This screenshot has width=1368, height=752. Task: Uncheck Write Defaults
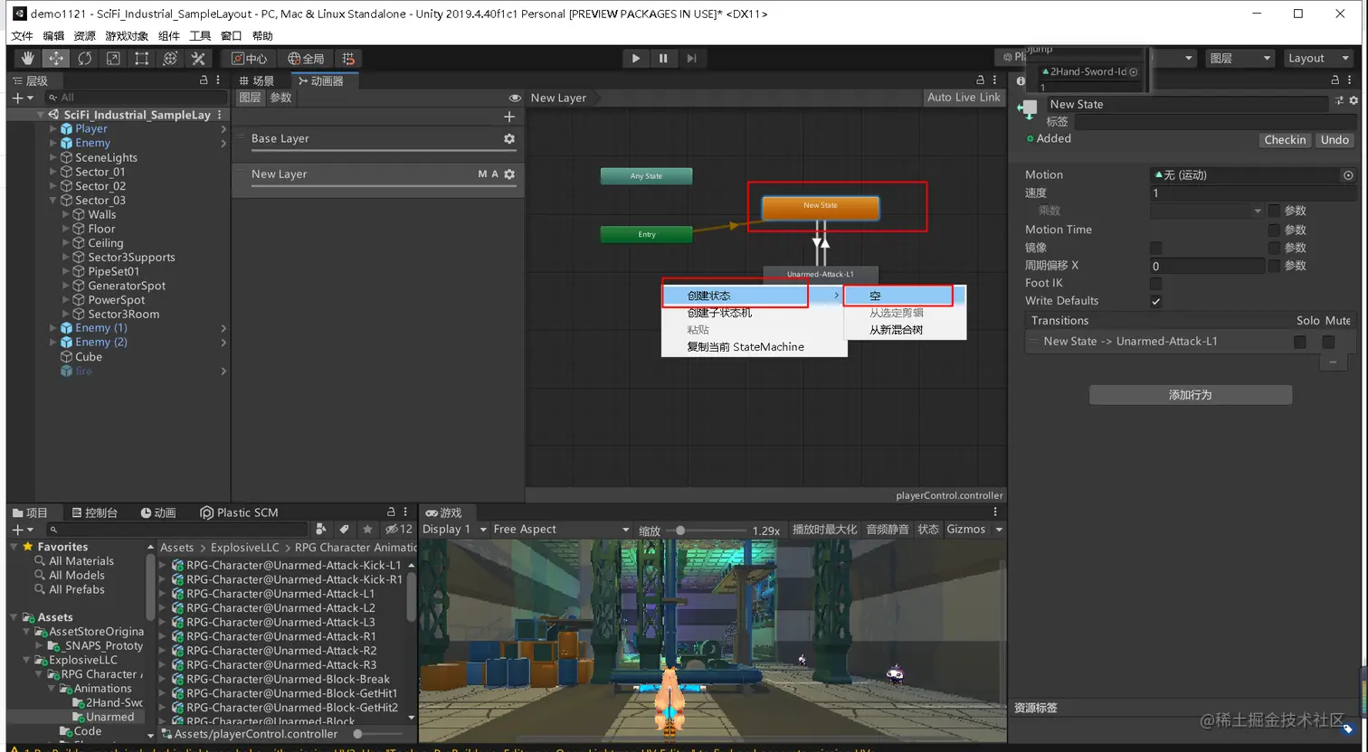coord(1155,302)
